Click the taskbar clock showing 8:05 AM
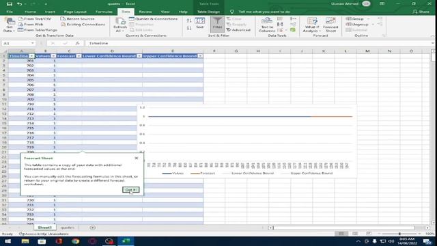The width and height of the screenshot is (437, 246). click(x=407, y=241)
